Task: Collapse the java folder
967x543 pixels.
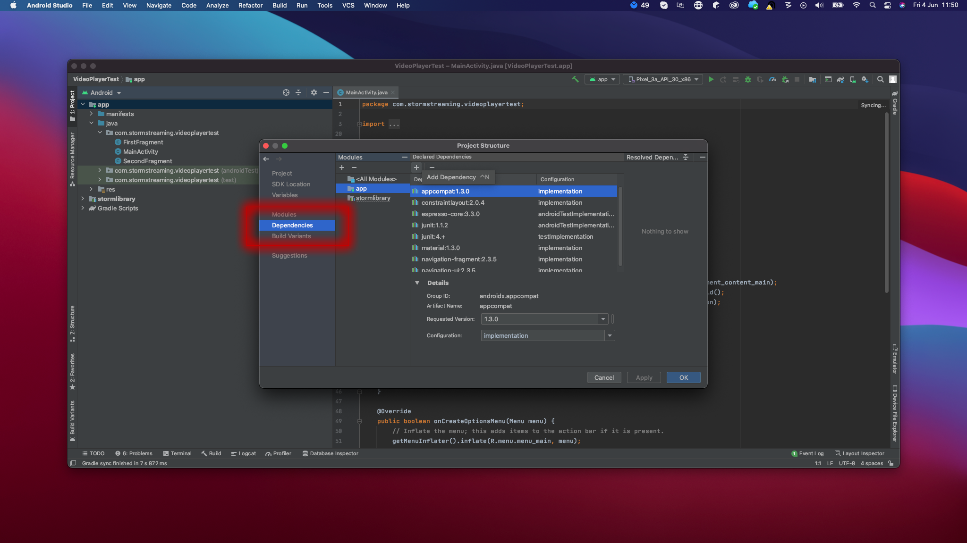Action: [x=91, y=123]
